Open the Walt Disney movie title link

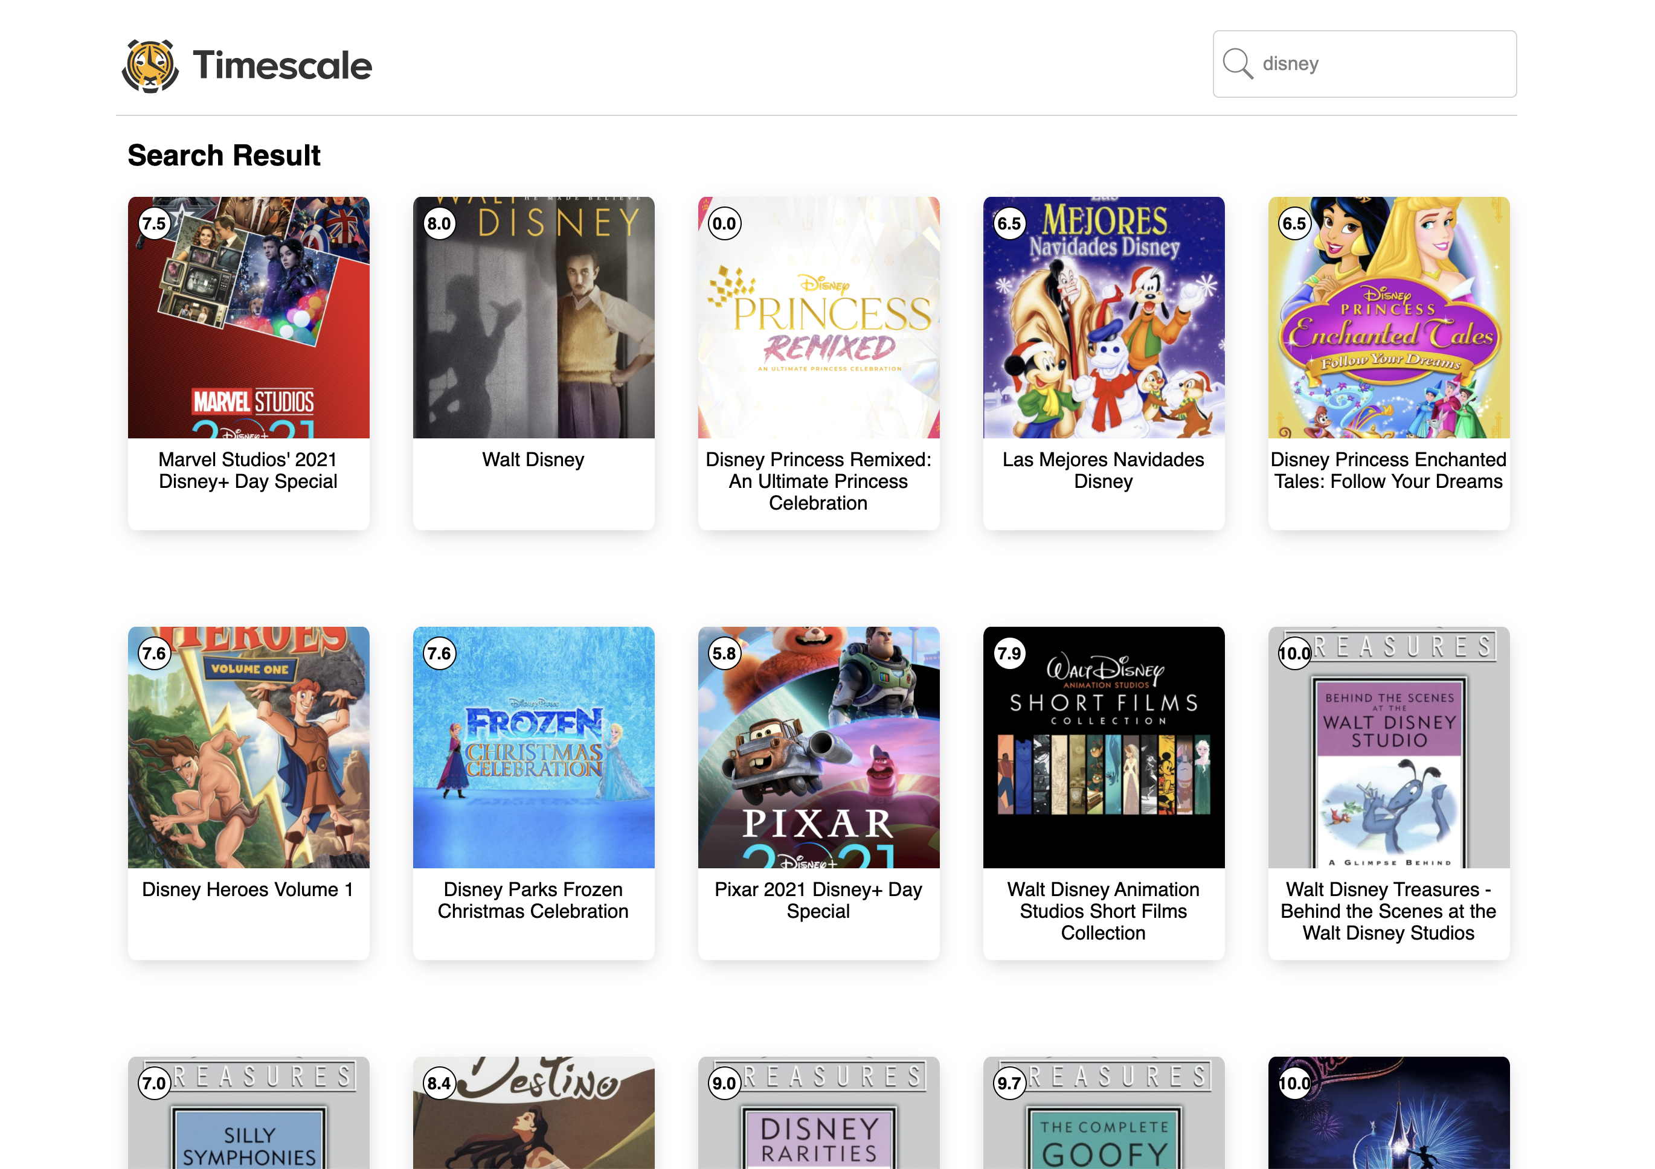[x=533, y=460]
